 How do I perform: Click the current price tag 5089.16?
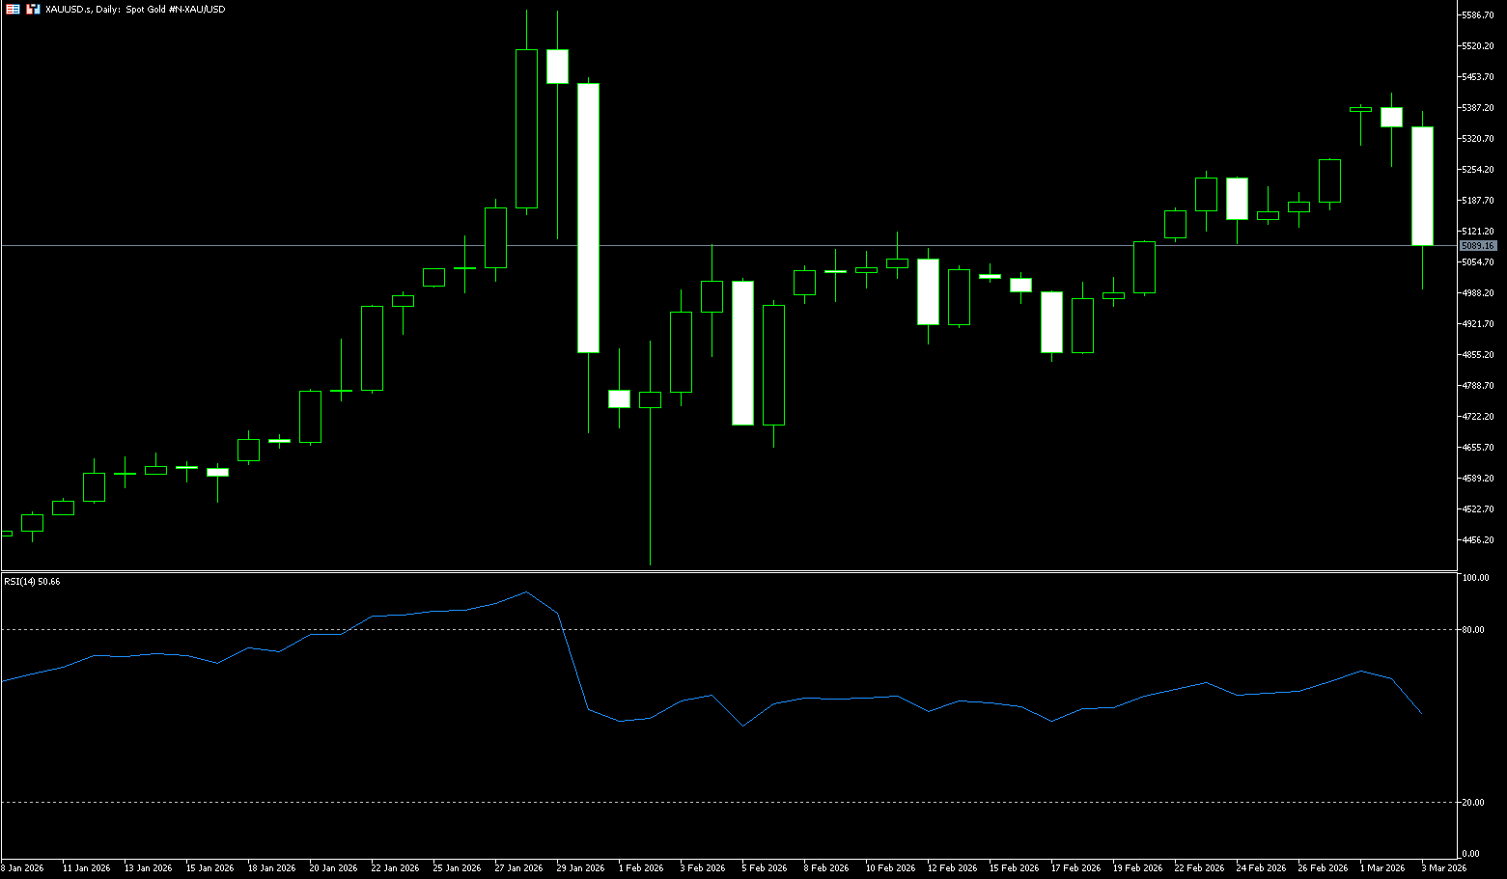point(1478,246)
